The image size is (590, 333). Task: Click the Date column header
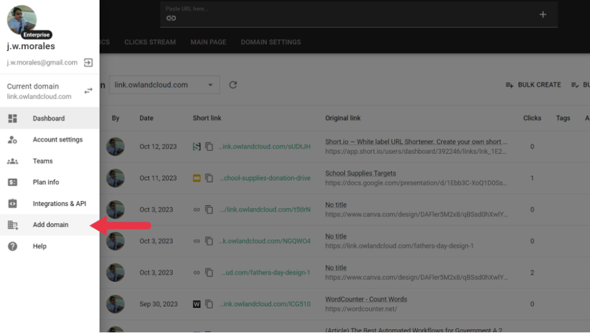(146, 118)
